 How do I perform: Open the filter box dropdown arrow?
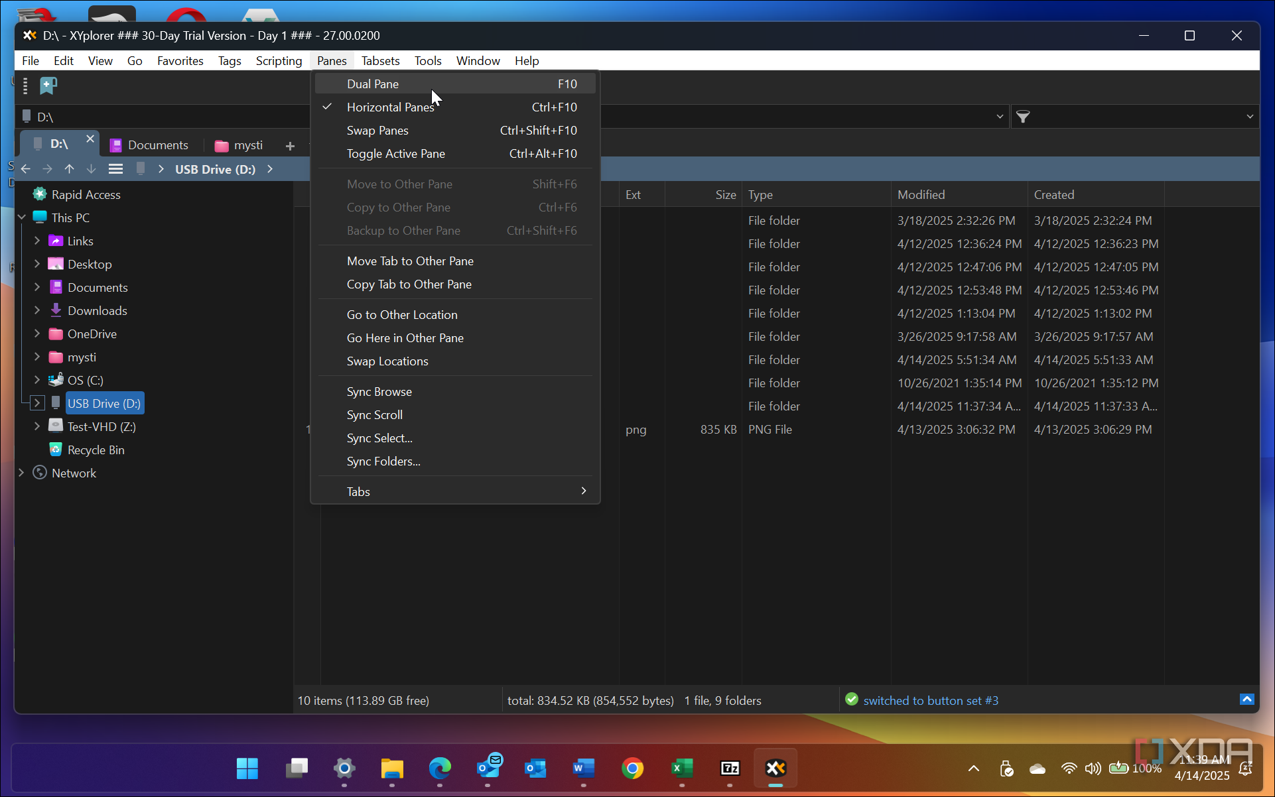(x=1250, y=117)
